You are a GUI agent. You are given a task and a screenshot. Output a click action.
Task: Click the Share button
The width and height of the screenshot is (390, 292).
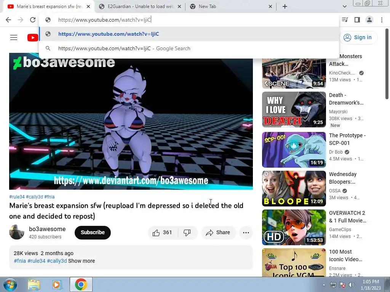218,233
